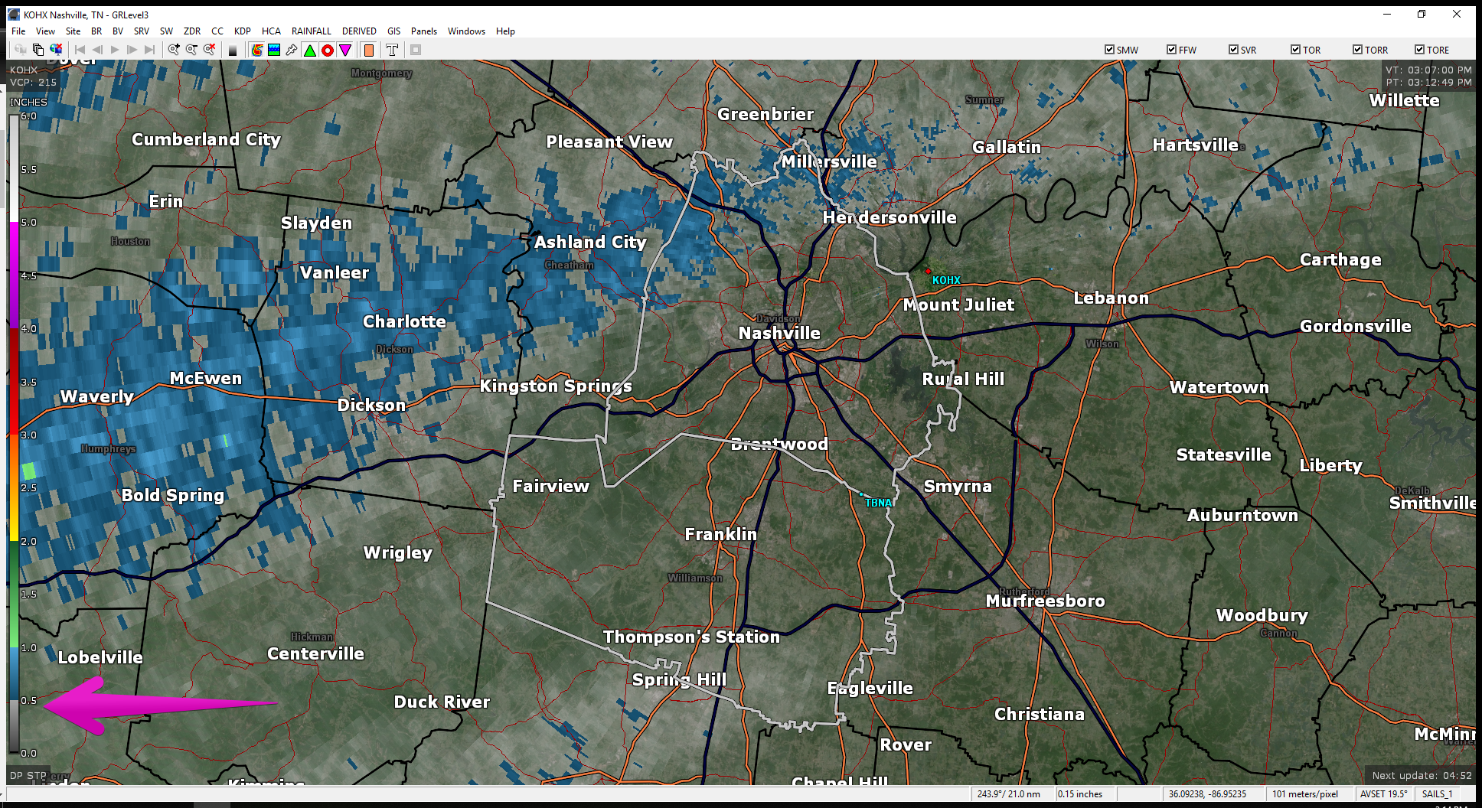Uncheck the FFW warning checkbox
The height and width of the screenshot is (808, 1482).
tap(1171, 50)
